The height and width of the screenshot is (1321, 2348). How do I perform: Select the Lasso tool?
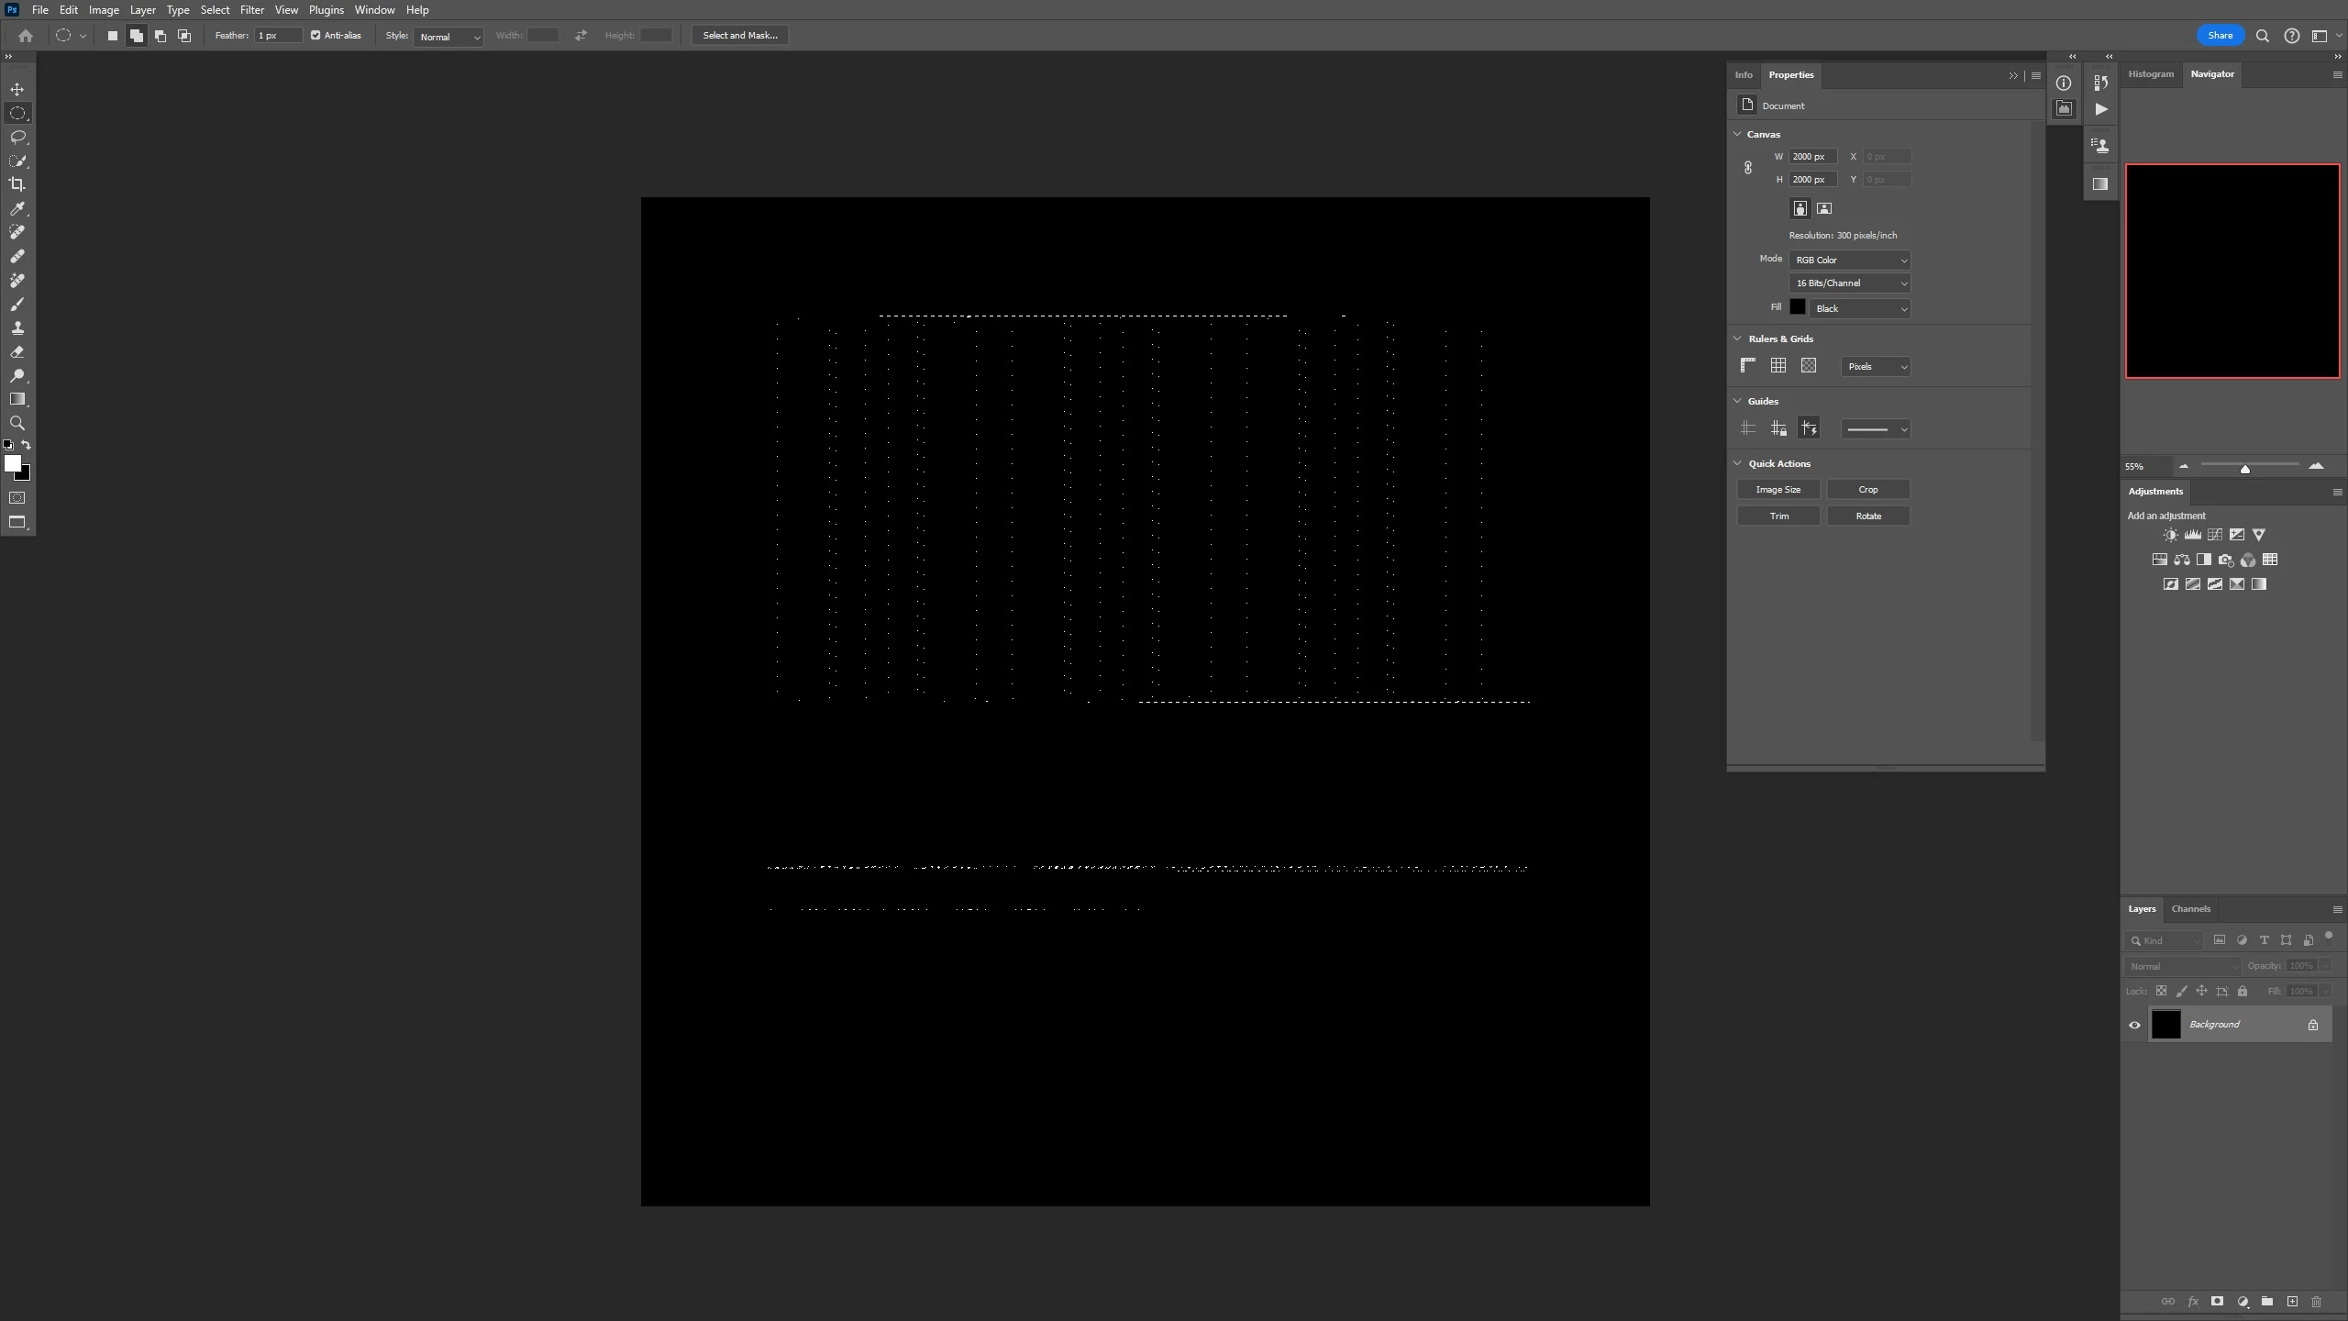[17, 137]
